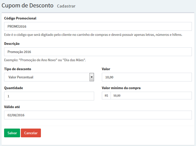
Task: Click the Quantidade label
Action: coord(13,88)
